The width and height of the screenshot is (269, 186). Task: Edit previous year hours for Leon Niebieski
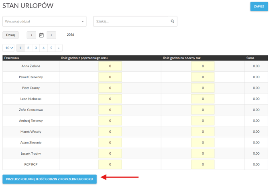(110, 99)
